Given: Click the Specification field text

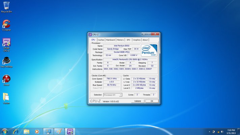Looking at the screenshot, I should pyautogui.click(x=130, y=59).
